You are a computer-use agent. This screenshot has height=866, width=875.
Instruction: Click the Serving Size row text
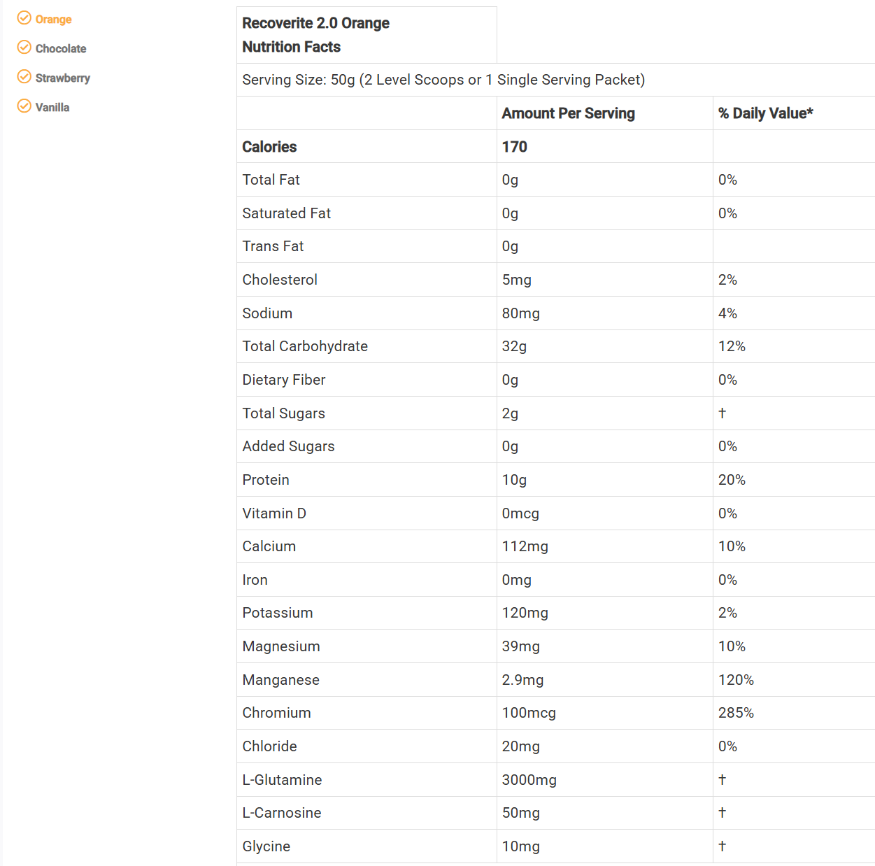(443, 80)
